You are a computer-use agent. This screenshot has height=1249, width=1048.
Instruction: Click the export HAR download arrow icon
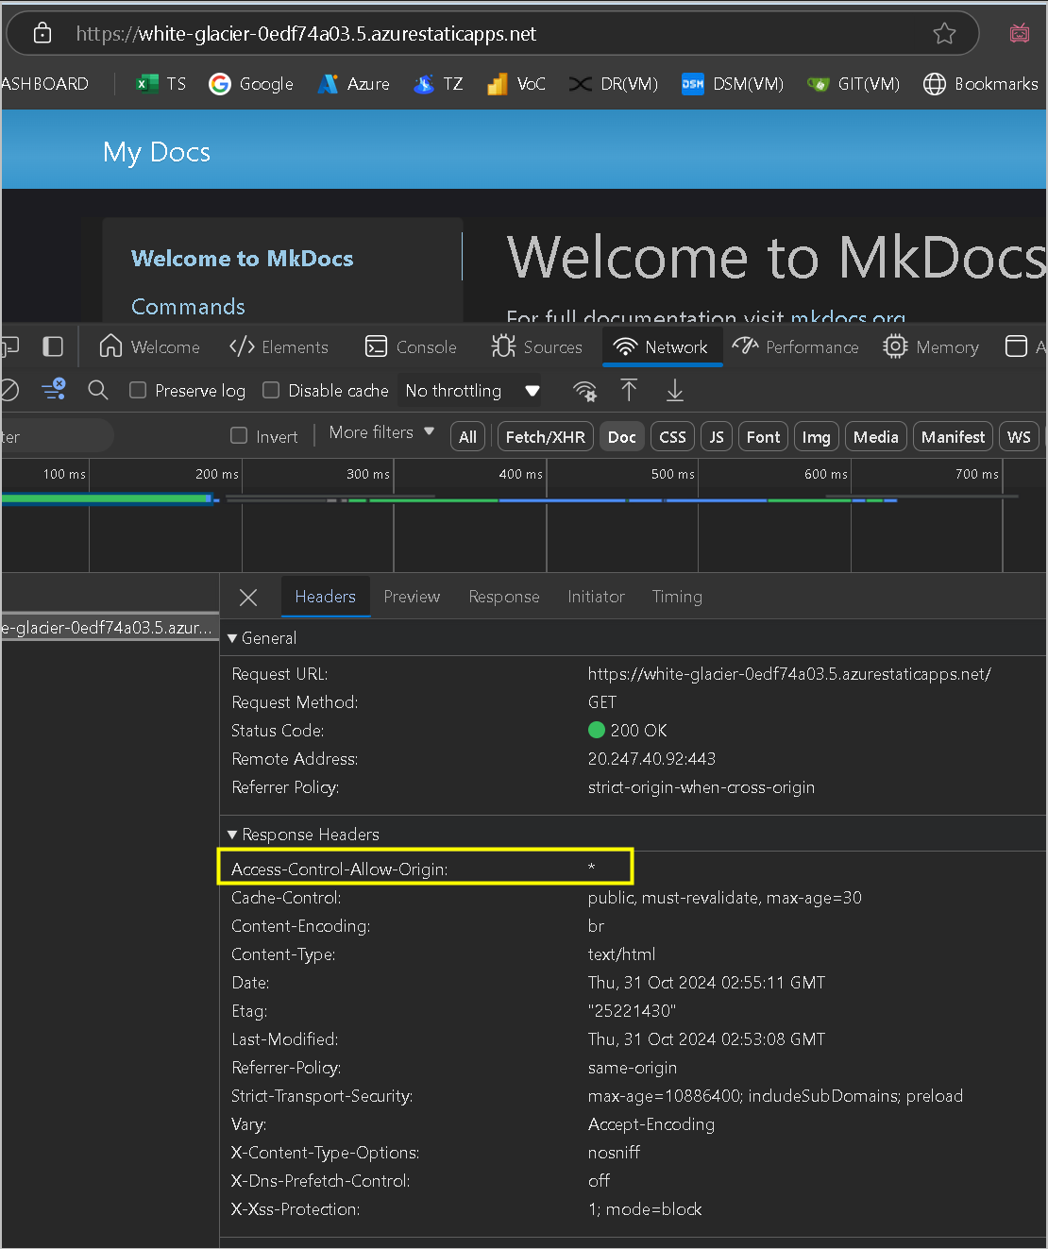click(x=675, y=390)
